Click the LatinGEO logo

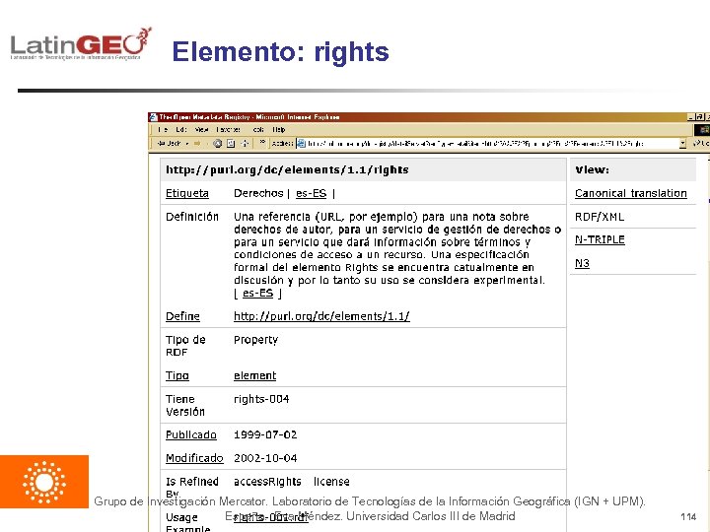[x=81, y=43]
